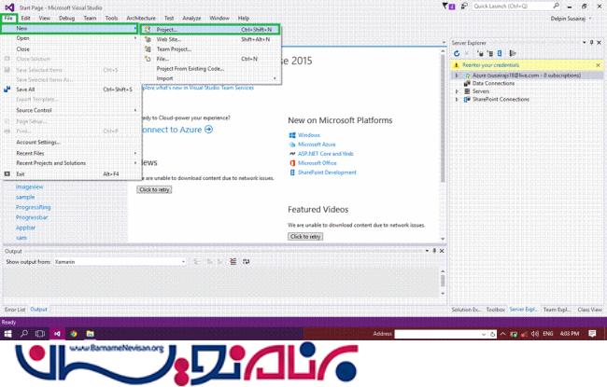Open recent project Progressbar
607x387 pixels.
[32, 217]
